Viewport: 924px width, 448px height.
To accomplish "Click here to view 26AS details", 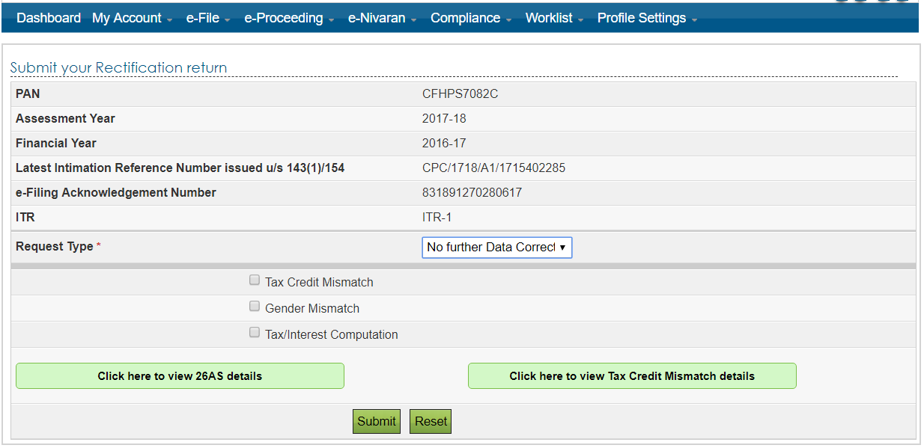I will click(180, 375).
